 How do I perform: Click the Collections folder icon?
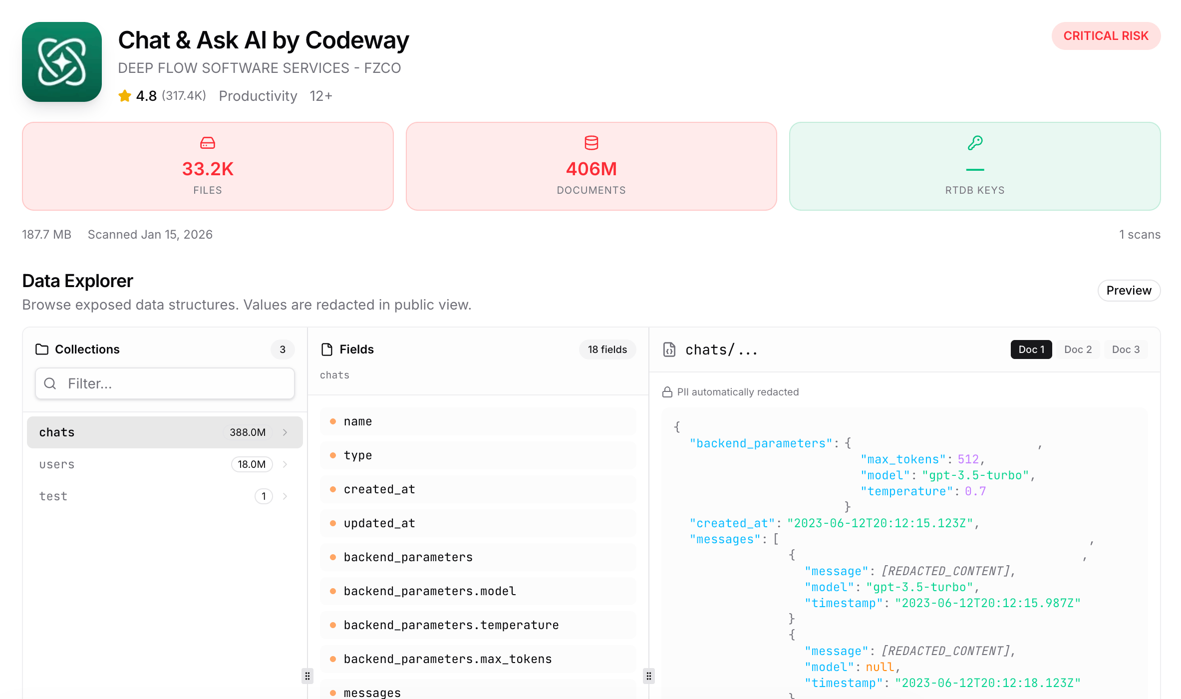pyautogui.click(x=42, y=349)
